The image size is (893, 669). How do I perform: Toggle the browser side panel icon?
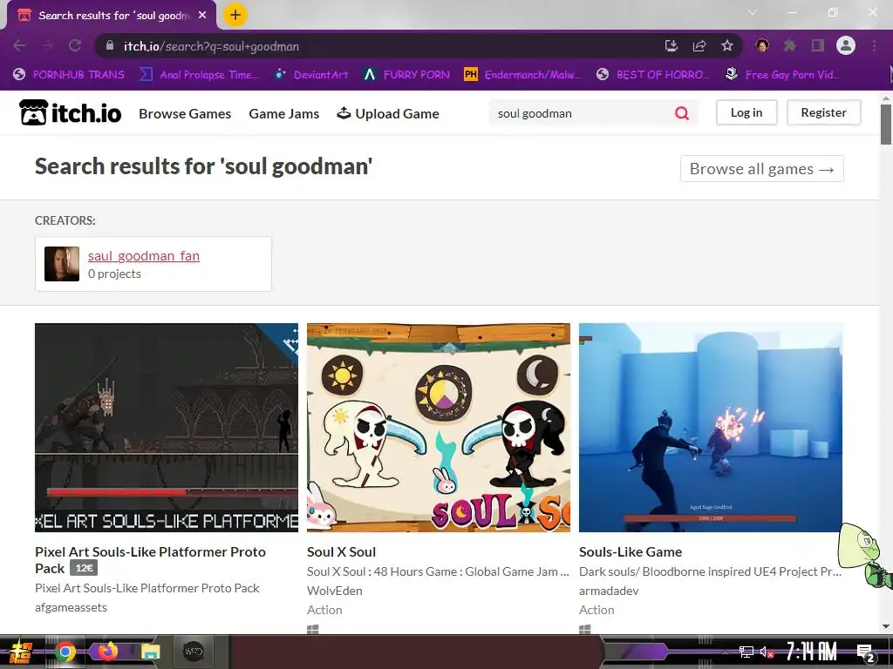[818, 45]
